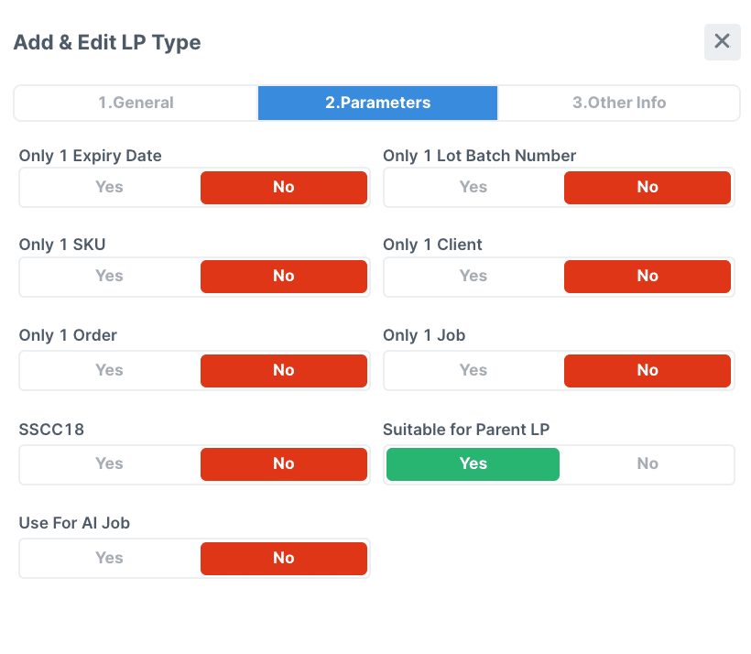Click No under Use For AI Job

(284, 558)
